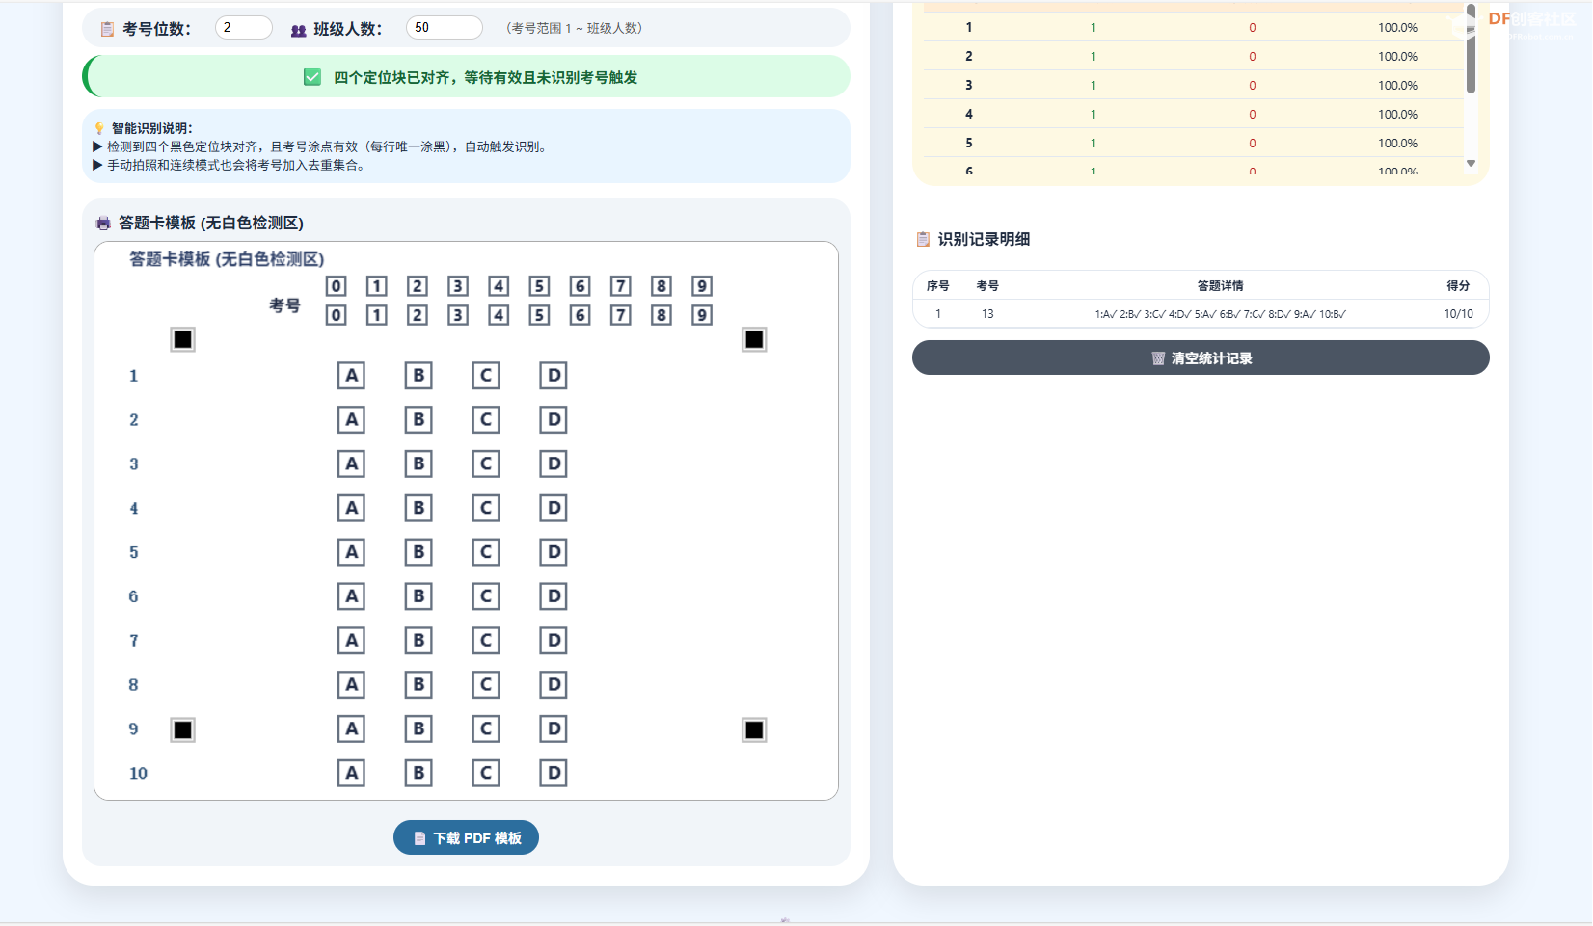Image resolution: width=1593 pixels, height=926 pixels.
Task: Click digit 9 box in first 考号 row
Action: (x=702, y=286)
